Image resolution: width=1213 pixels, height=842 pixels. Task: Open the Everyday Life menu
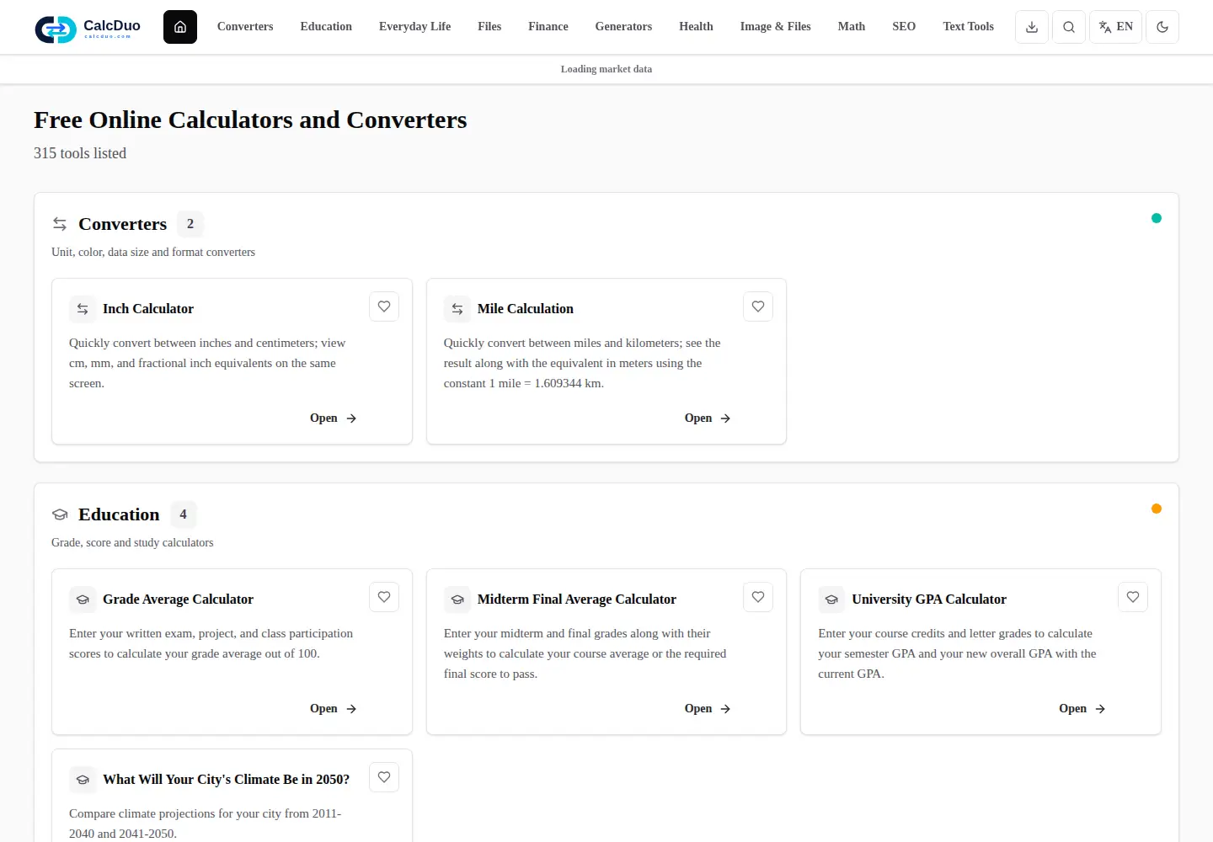[x=414, y=27]
